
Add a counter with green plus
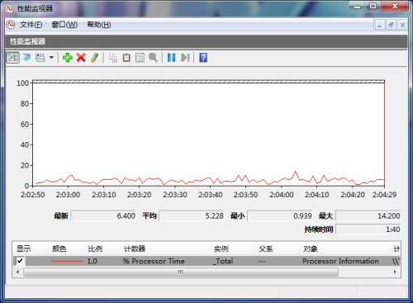click(x=68, y=58)
